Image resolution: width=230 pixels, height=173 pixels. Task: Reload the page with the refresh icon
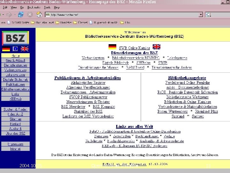[21, 14]
